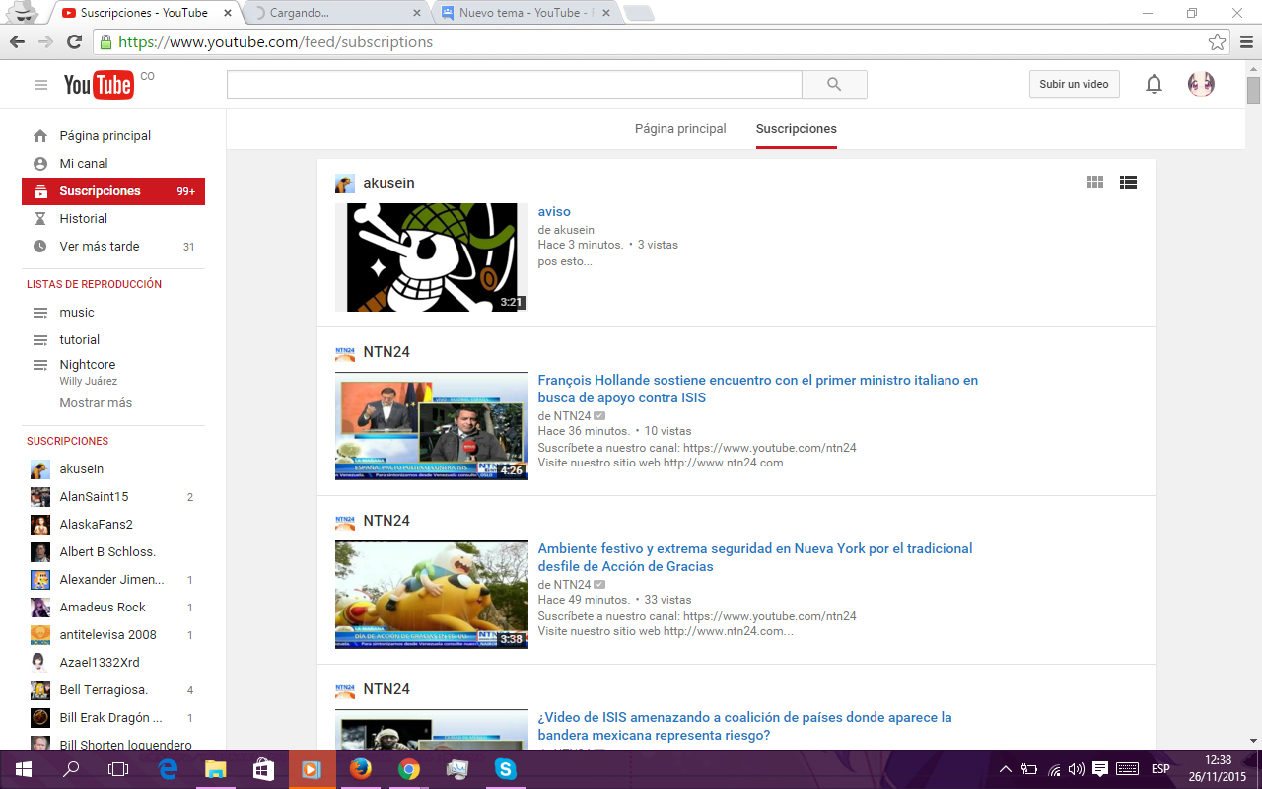1262x789 pixels.
Task: Open the volume control in the system tray
Action: pos(1077,769)
